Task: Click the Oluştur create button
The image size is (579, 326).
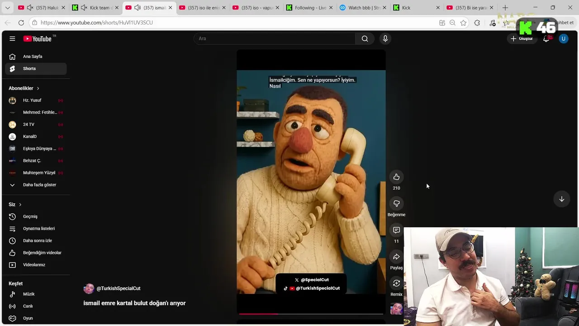Action: click(x=522, y=38)
